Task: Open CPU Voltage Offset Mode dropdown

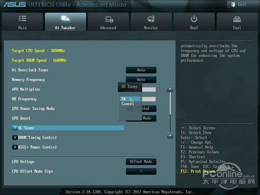Action: tap(141, 162)
